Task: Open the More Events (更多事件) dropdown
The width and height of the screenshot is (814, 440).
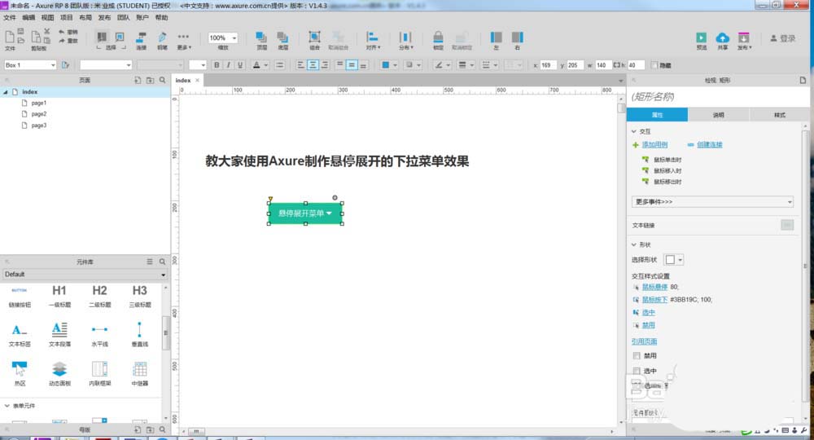Action: (x=712, y=201)
